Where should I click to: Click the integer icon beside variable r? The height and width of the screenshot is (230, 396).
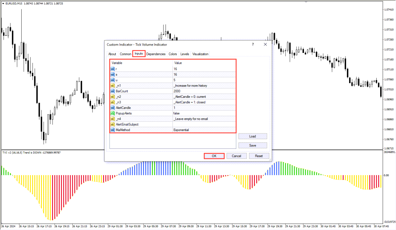point(113,69)
